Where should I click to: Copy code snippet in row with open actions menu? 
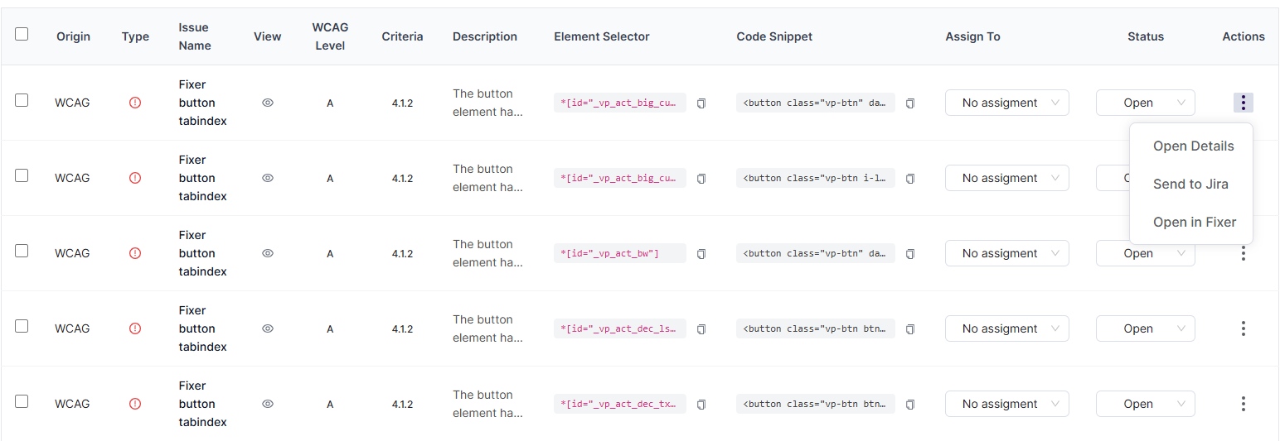pos(910,103)
